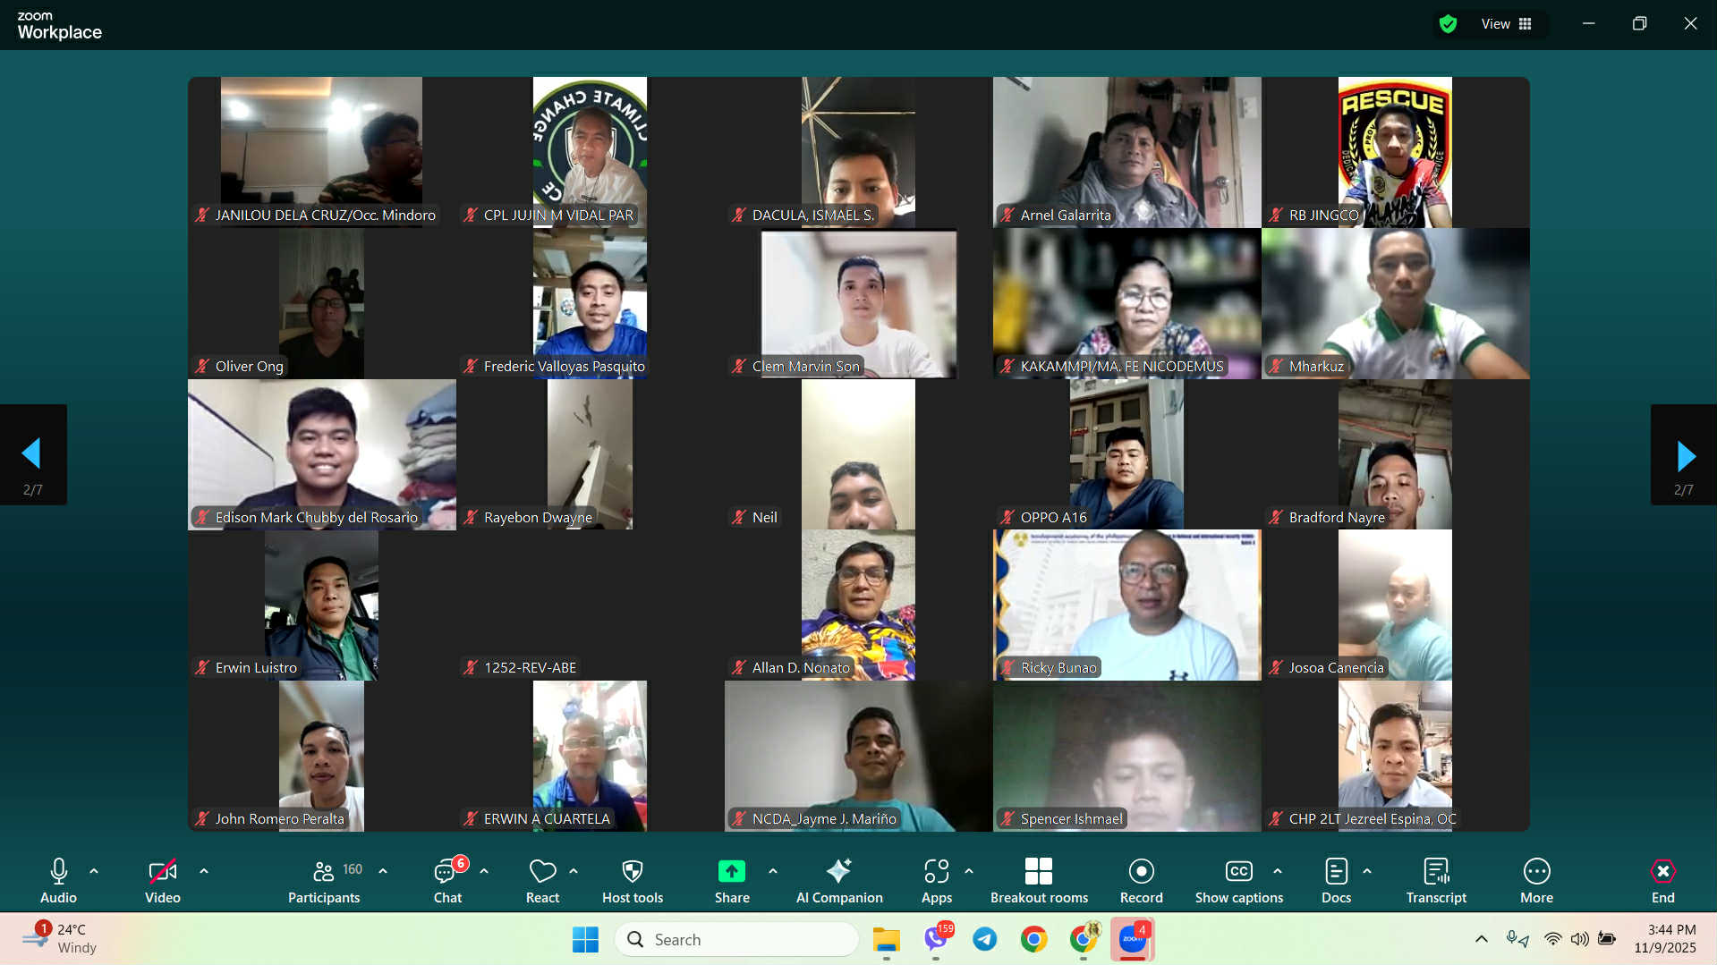
Task: Expand the arrow next to Apps
Action: click(969, 871)
